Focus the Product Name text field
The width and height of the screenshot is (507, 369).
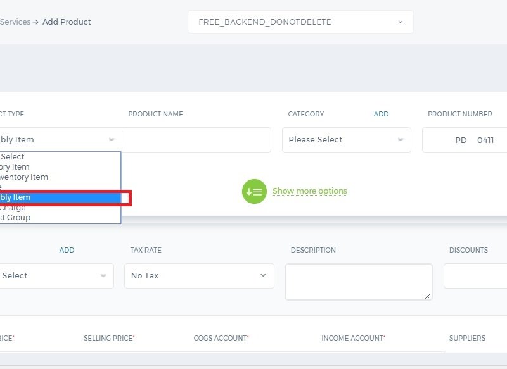196,140
